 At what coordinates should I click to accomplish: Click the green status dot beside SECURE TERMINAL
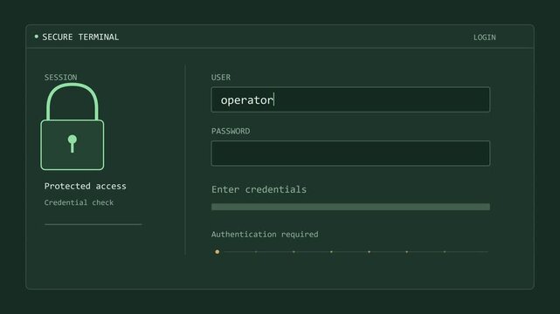(37, 37)
